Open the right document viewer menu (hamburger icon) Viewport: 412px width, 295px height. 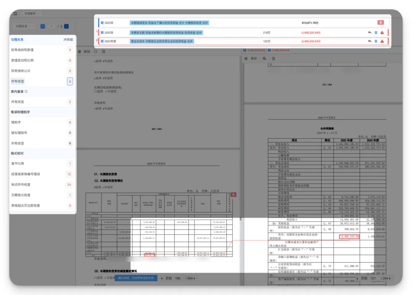pyautogui.click(x=246, y=58)
